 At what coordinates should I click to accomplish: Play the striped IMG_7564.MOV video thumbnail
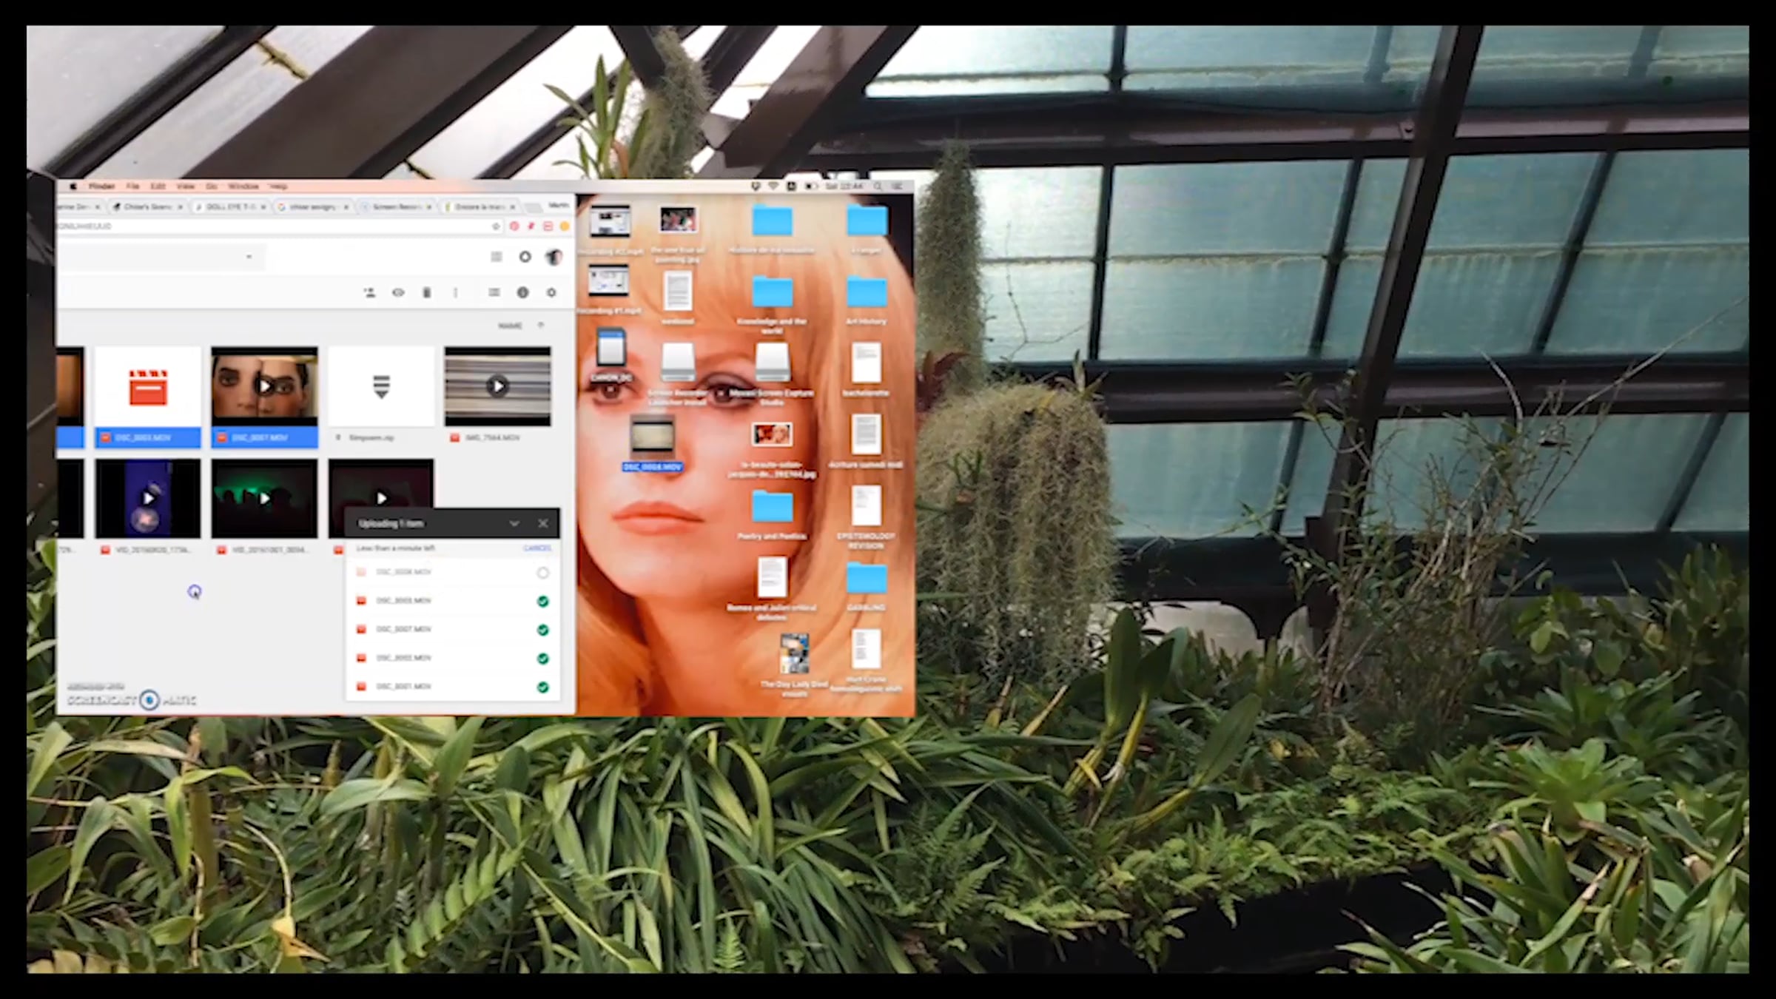click(497, 386)
